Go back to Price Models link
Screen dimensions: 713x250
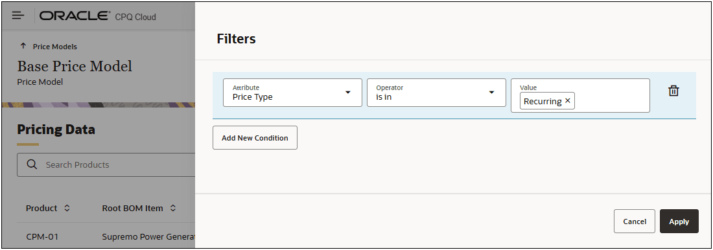[55, 47]
